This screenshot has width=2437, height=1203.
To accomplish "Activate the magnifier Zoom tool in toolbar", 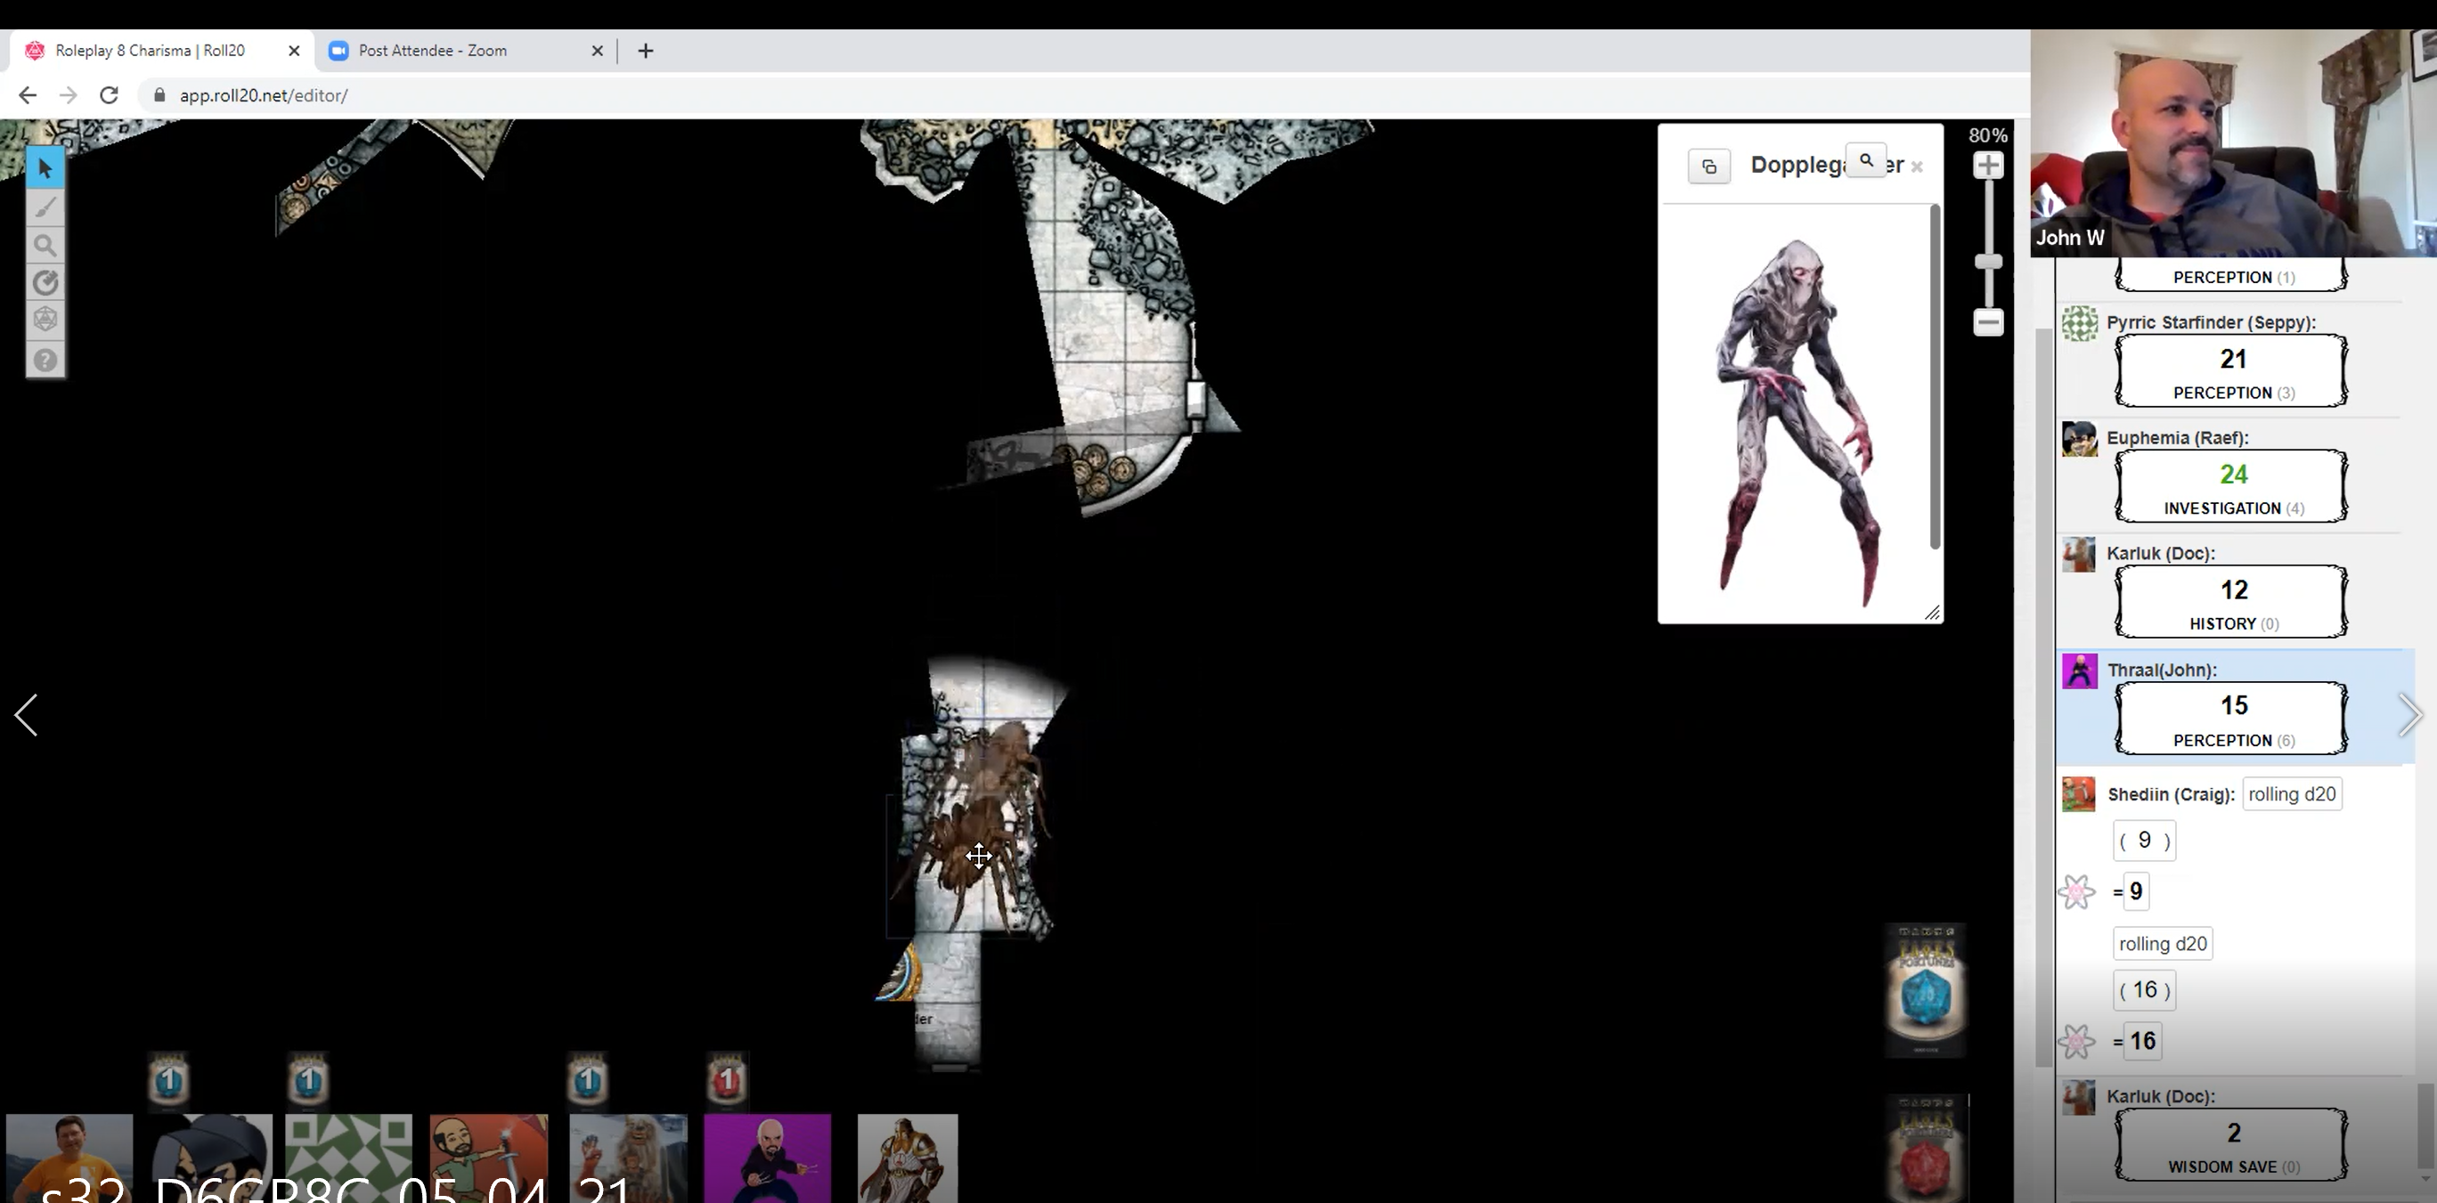I will click(45, 246).
